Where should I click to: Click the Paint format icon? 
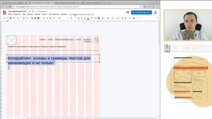[x=14, y=18]
